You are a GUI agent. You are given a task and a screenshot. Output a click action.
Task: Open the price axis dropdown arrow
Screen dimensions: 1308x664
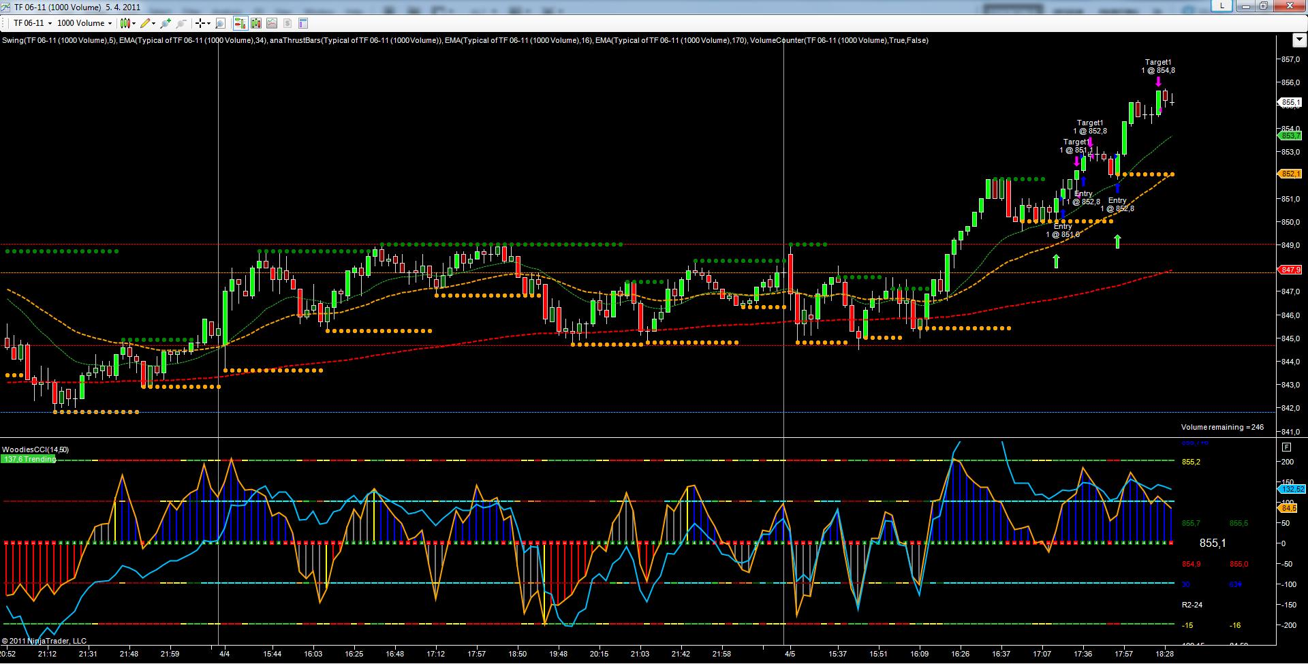pyautogui.click(x=1298, y=40)
